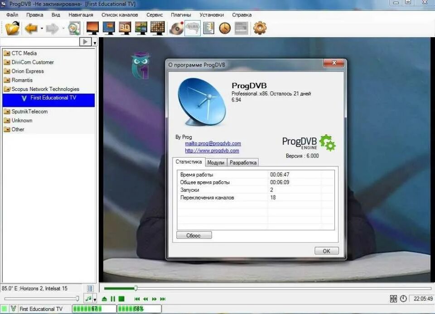
Task: Switch to the Статистика tab
Action: click(188, 162)
